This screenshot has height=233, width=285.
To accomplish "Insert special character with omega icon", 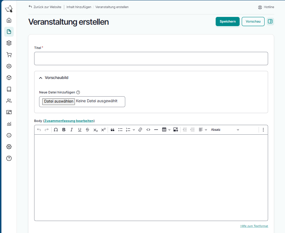I will (56, 130).
